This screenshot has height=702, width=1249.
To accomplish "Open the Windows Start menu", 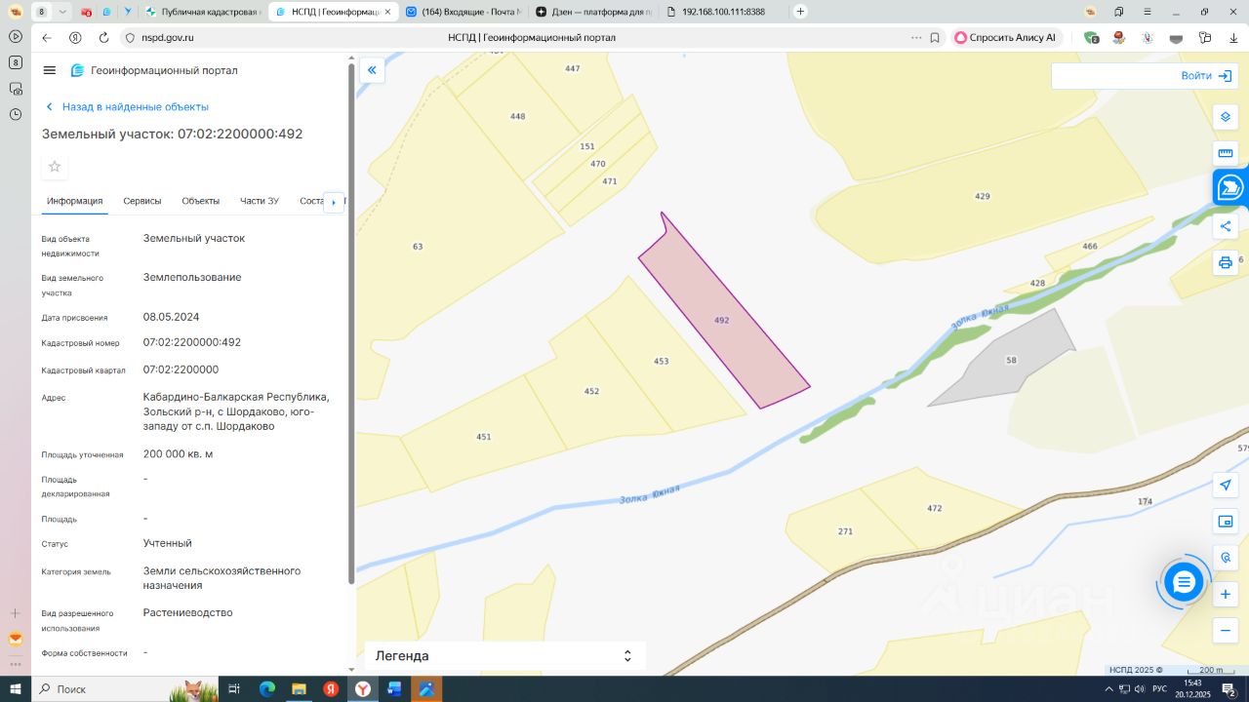I will click(16, 689).
